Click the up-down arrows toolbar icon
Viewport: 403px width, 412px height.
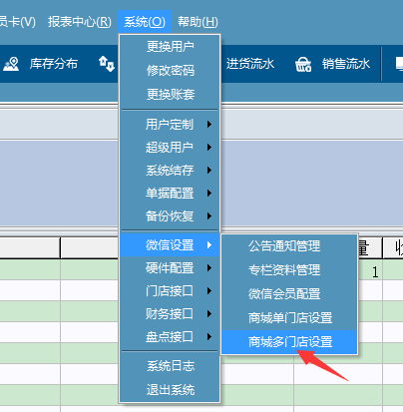(107, 64)
